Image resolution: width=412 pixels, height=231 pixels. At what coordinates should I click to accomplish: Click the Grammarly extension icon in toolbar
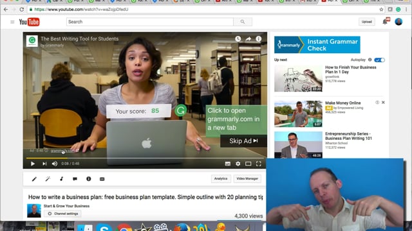[x=398, y=10]
